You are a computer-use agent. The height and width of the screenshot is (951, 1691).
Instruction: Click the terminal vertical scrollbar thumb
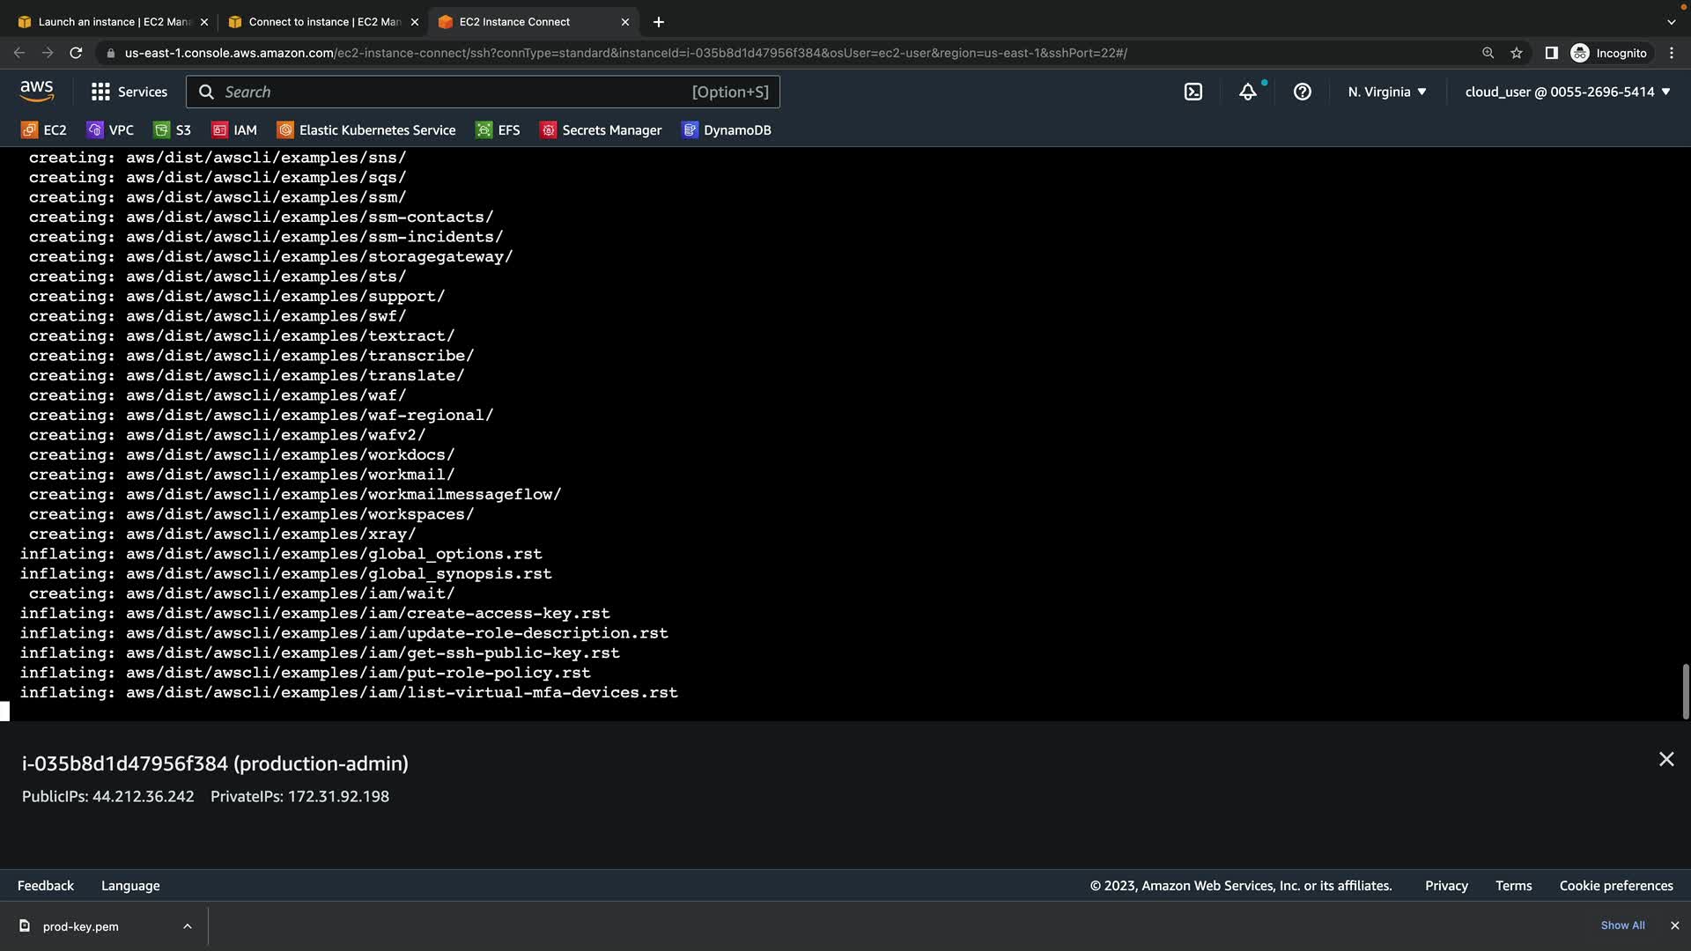click(x=1685, y=691)
